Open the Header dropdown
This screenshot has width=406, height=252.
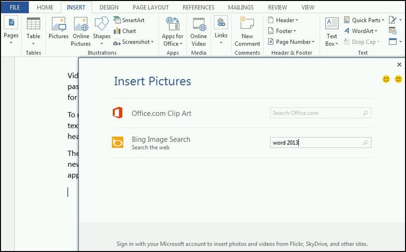(283, 20)
